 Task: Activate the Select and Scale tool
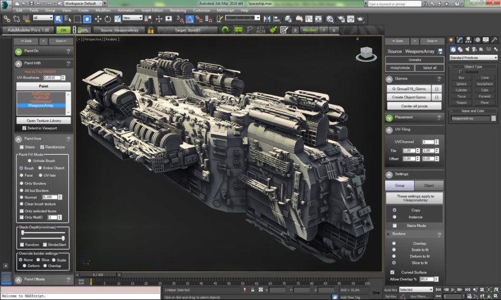click(x=117, y=19)
